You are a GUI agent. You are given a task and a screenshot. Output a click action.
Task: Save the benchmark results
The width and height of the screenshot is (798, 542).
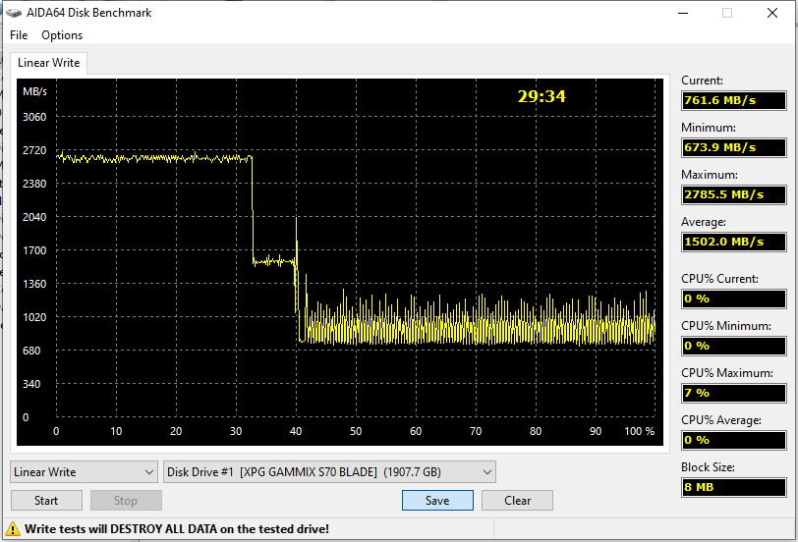tap(437, 501)
